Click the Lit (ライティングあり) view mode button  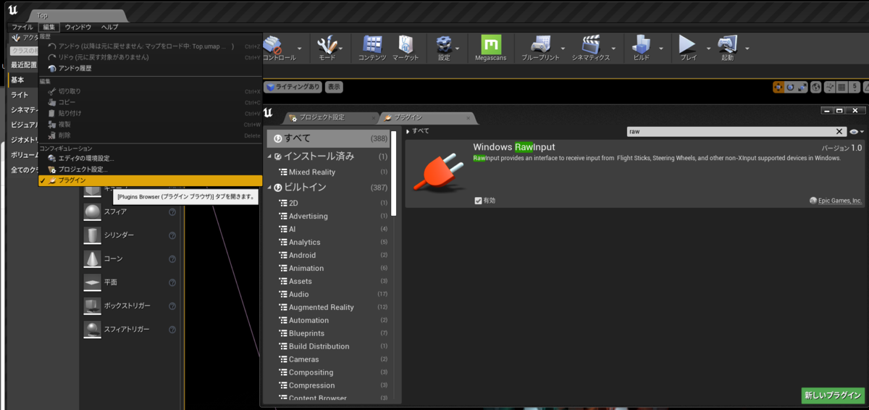tap(293, 87)
